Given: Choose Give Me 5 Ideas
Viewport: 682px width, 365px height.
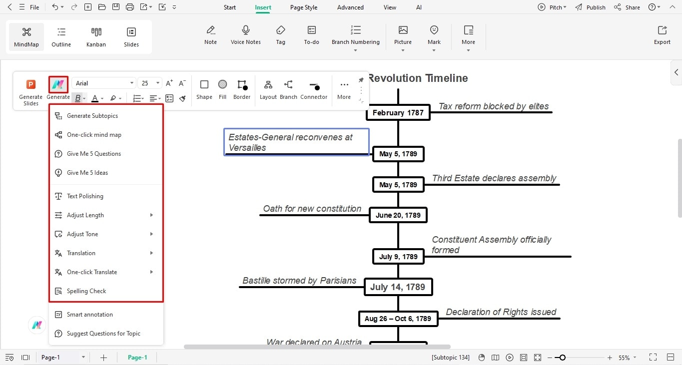Looking at the screenshot, I should [106, 173].
